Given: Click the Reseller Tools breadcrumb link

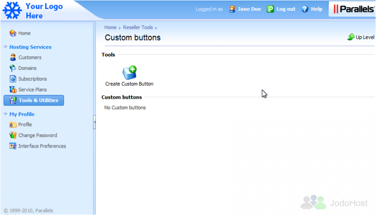Looking at the screenshot, I should pyautogui.click(x=138, y=27).
